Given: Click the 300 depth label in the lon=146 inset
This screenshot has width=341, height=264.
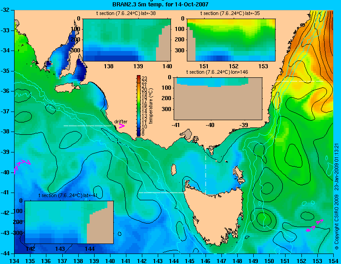Looking at the screenshot, I should pos(167,109).
